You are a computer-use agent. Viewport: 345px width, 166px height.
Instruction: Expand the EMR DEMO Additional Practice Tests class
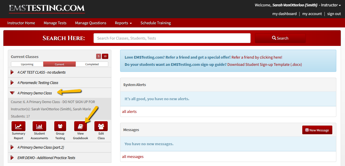(46, 158)
